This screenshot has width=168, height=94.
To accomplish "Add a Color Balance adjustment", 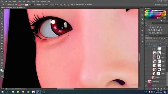I will click(x=151, y=30).
